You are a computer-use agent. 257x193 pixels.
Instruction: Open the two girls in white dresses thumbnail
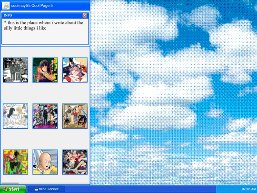coord(15,116)
